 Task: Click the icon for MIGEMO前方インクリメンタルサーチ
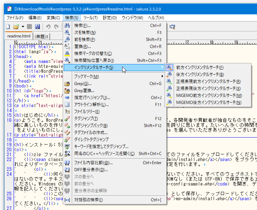coord(169,95)
